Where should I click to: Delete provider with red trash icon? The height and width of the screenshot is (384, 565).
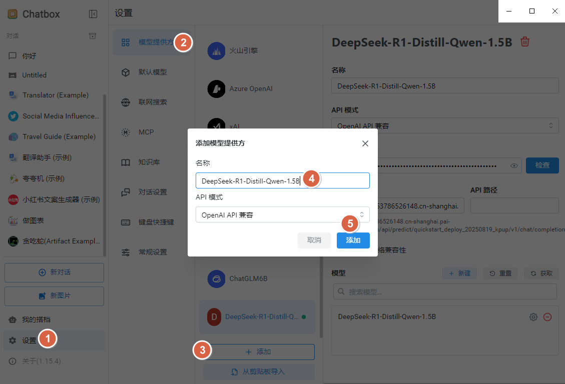click(525, 41)
